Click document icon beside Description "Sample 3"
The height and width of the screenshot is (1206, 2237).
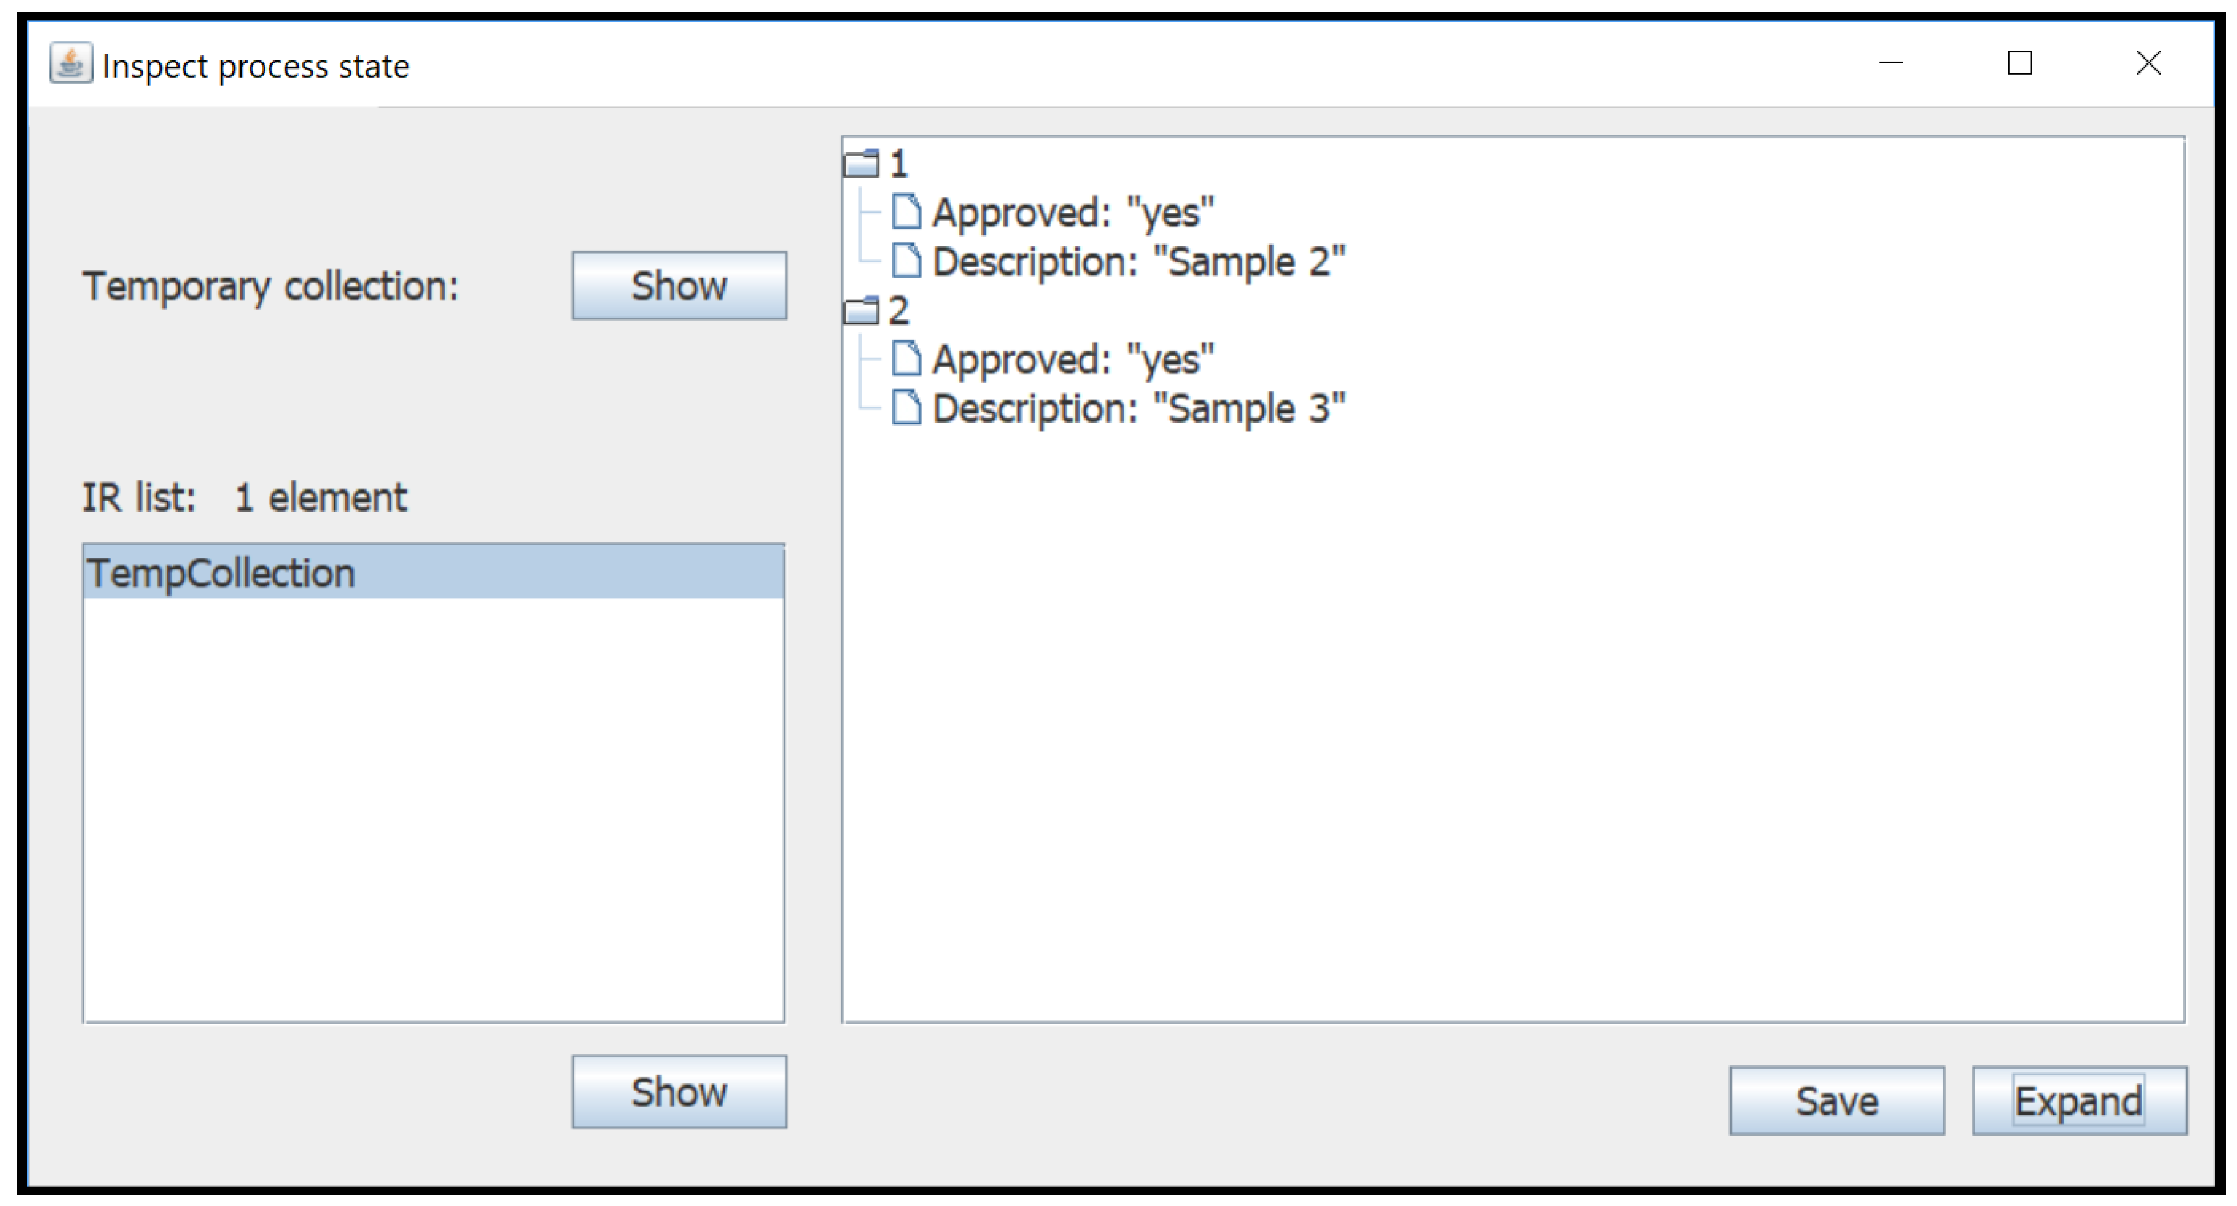coord(906,407)
